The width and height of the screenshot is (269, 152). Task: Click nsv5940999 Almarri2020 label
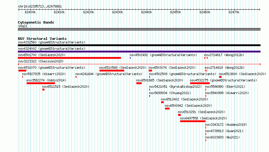tap(227, 93)
